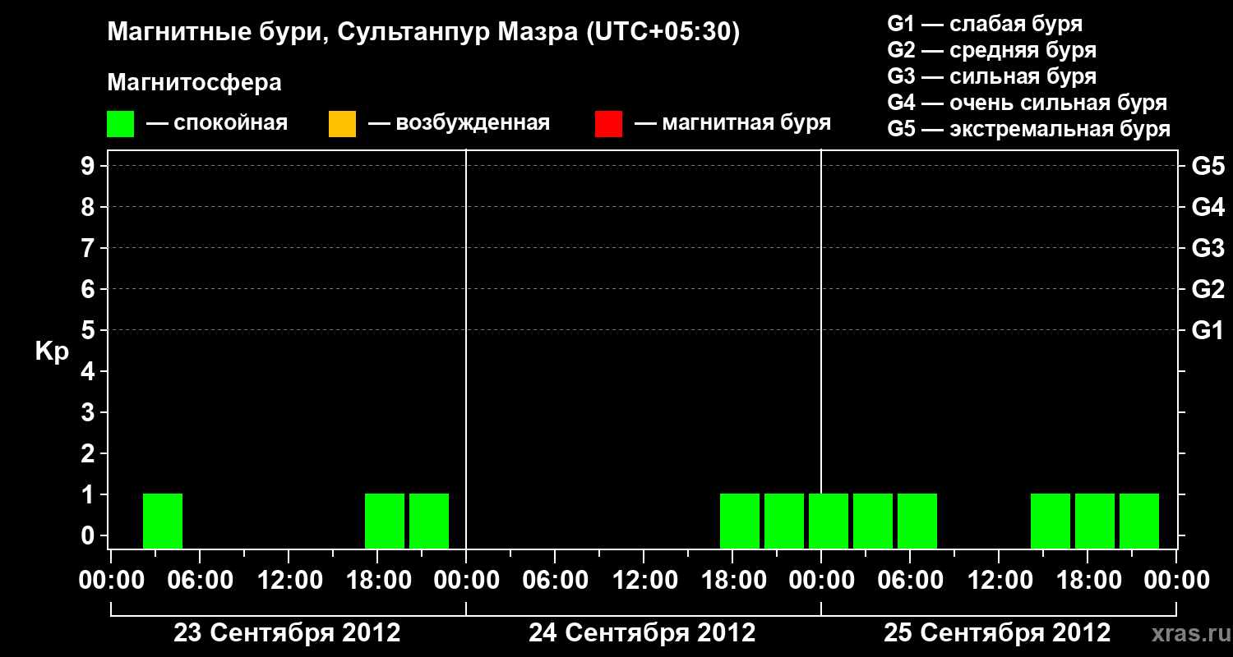1233x657 pixels.
Task: Click Kp axis value 3
Action: tap(88, 412)
